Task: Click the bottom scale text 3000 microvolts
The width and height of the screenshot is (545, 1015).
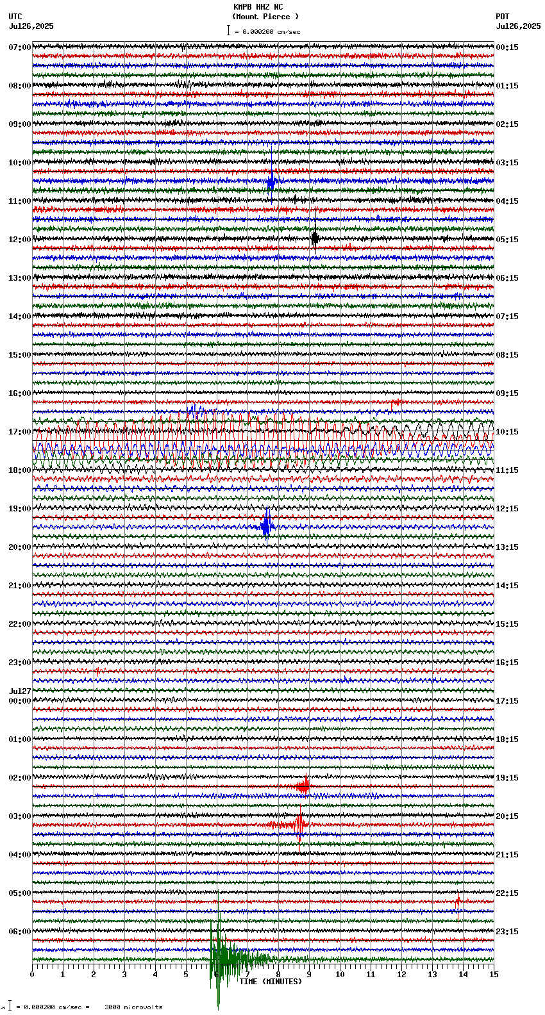Action: pos(133,1007)
